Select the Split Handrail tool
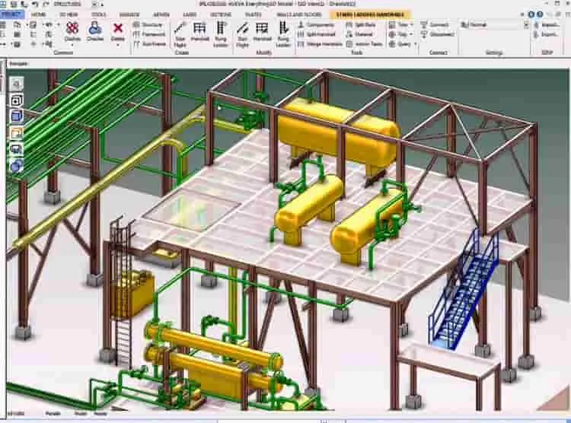571x423 pixels. click(316, 34)
